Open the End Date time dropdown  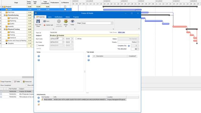72,42
